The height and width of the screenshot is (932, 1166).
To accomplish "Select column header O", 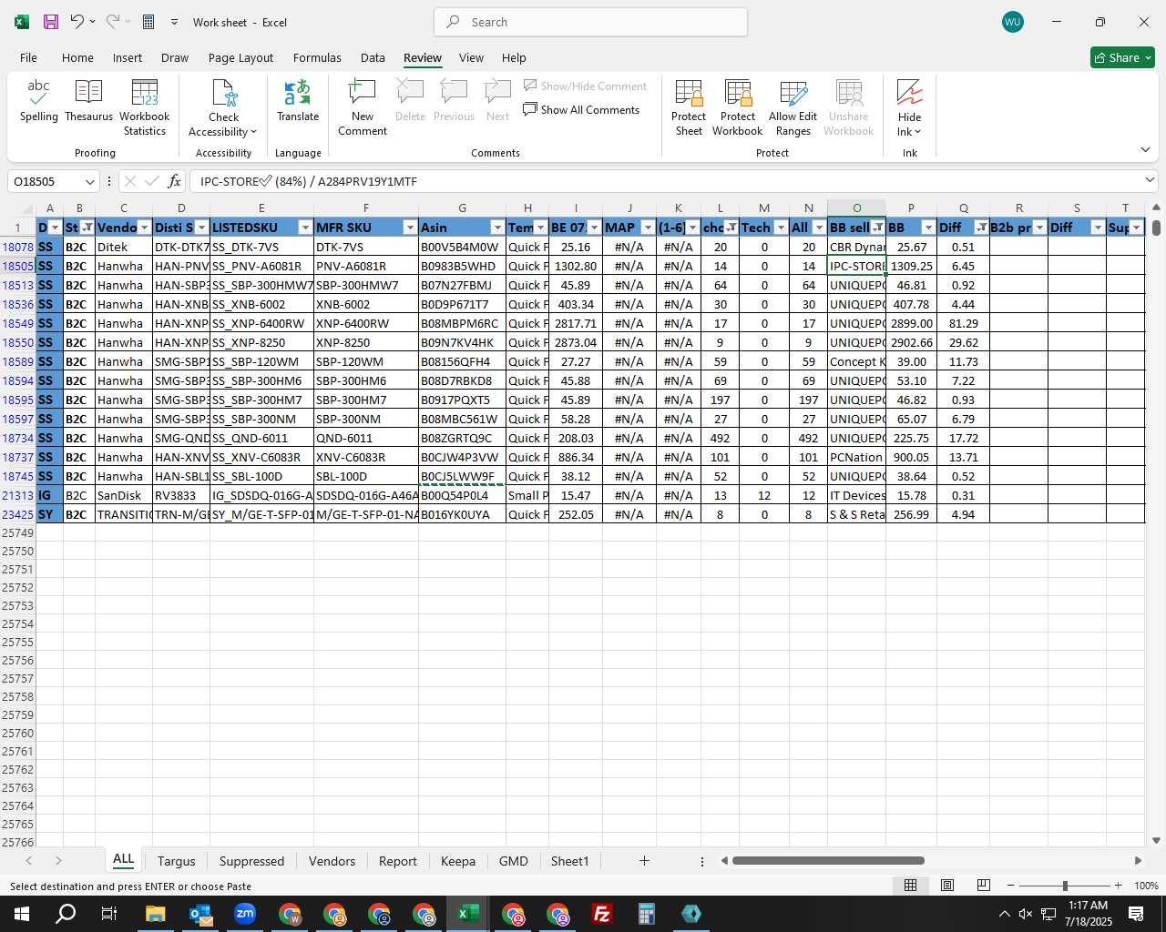I will pyautogui.click(x=856, y=208).
